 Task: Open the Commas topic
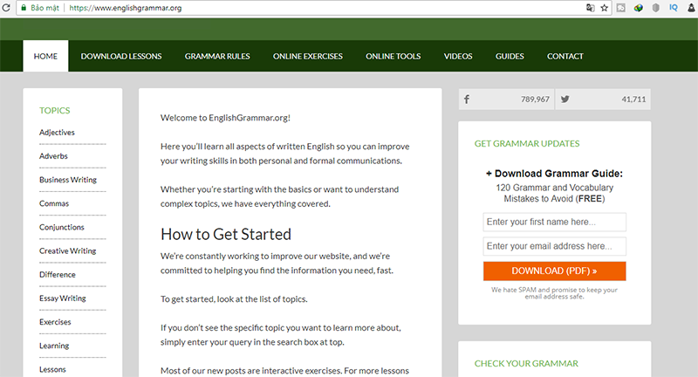click(x=54, y=203)
